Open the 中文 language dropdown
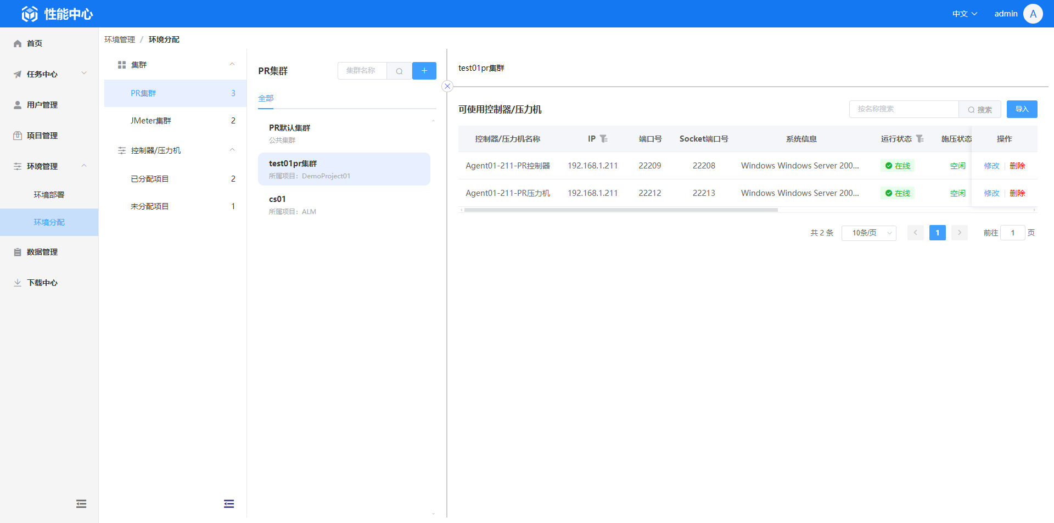1054x523 pixels. pyautogui.click(x=965, y=14)
